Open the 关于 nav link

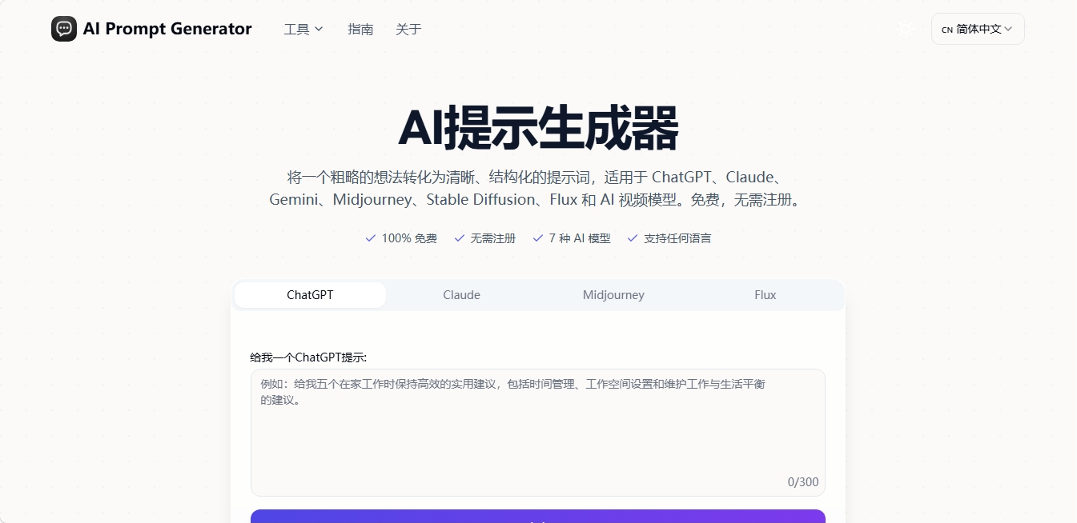pos(408,29)
